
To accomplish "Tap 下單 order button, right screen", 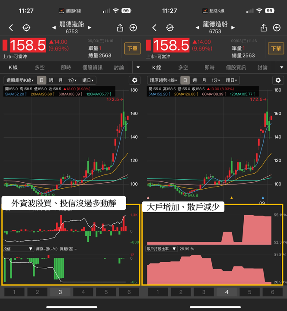I will coord(276,48).
